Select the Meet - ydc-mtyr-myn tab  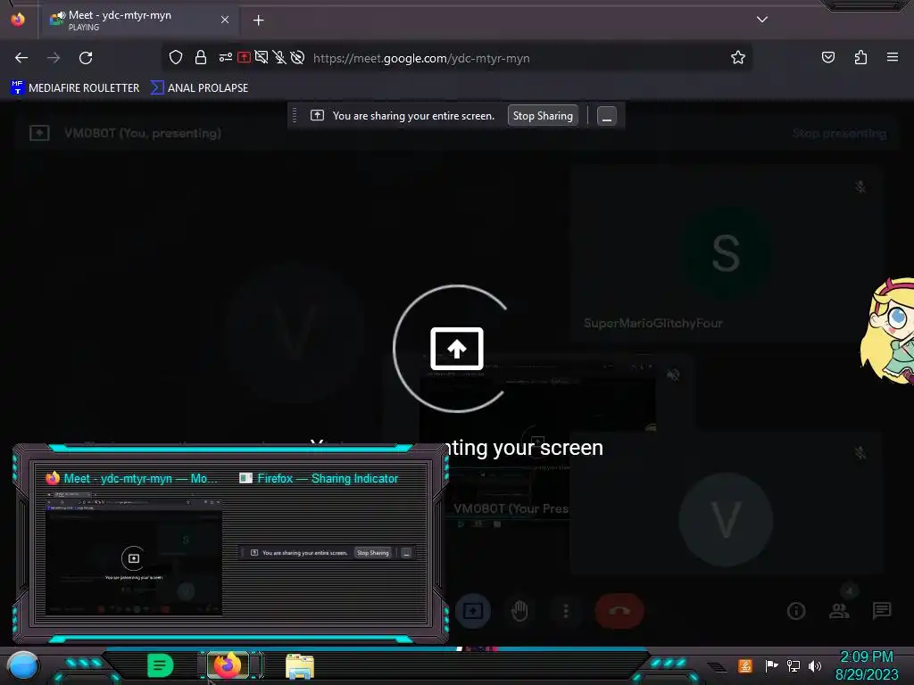pyautogui.click(x=137, y=20)
